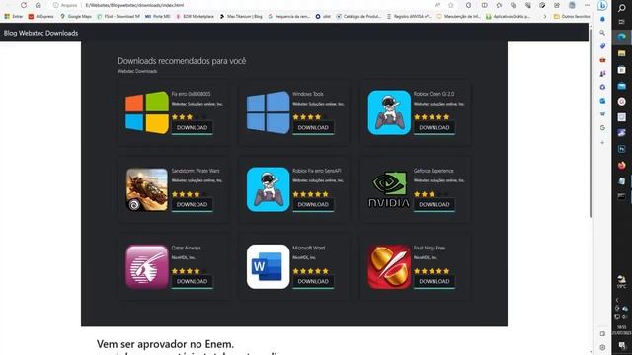
Task: Open Max Titanium | Blog bookmark
Action: pyautogui.click(x=241, y=16)
